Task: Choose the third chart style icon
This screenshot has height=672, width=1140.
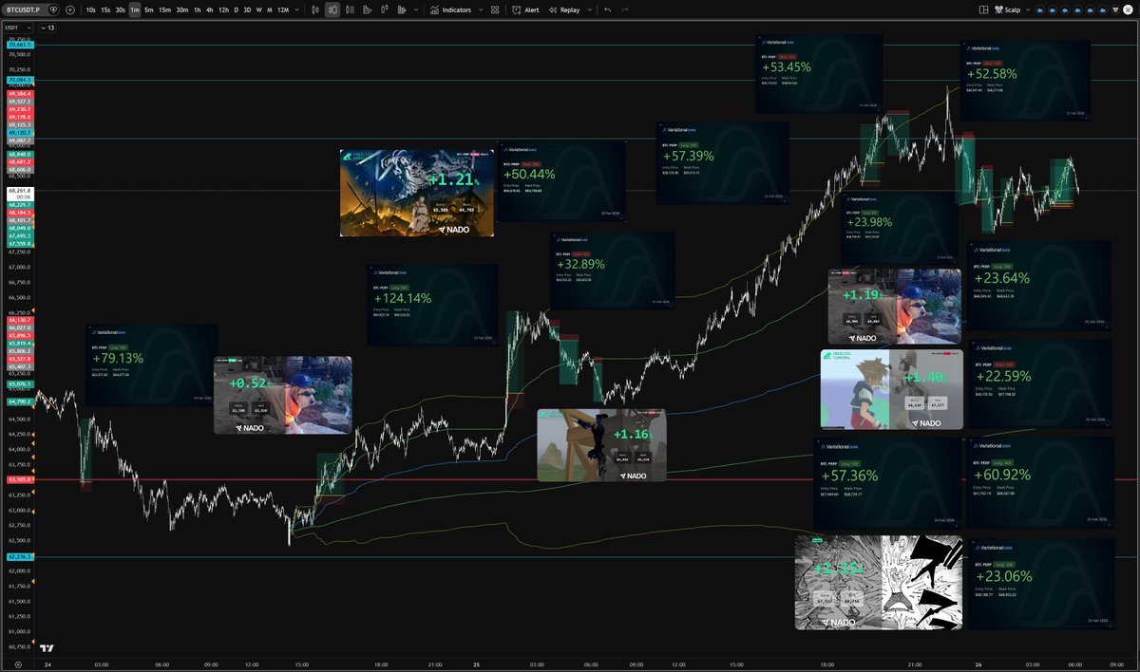Action: point(351,9)
